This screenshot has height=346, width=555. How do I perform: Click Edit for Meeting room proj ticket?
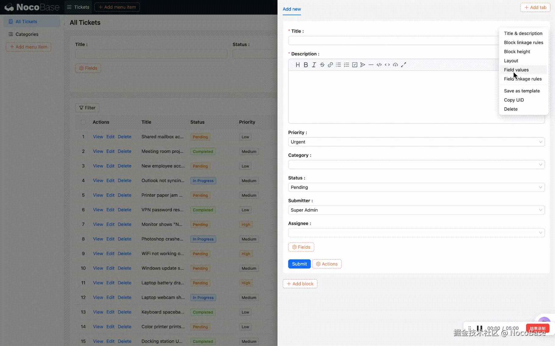[x=110, y=151]
